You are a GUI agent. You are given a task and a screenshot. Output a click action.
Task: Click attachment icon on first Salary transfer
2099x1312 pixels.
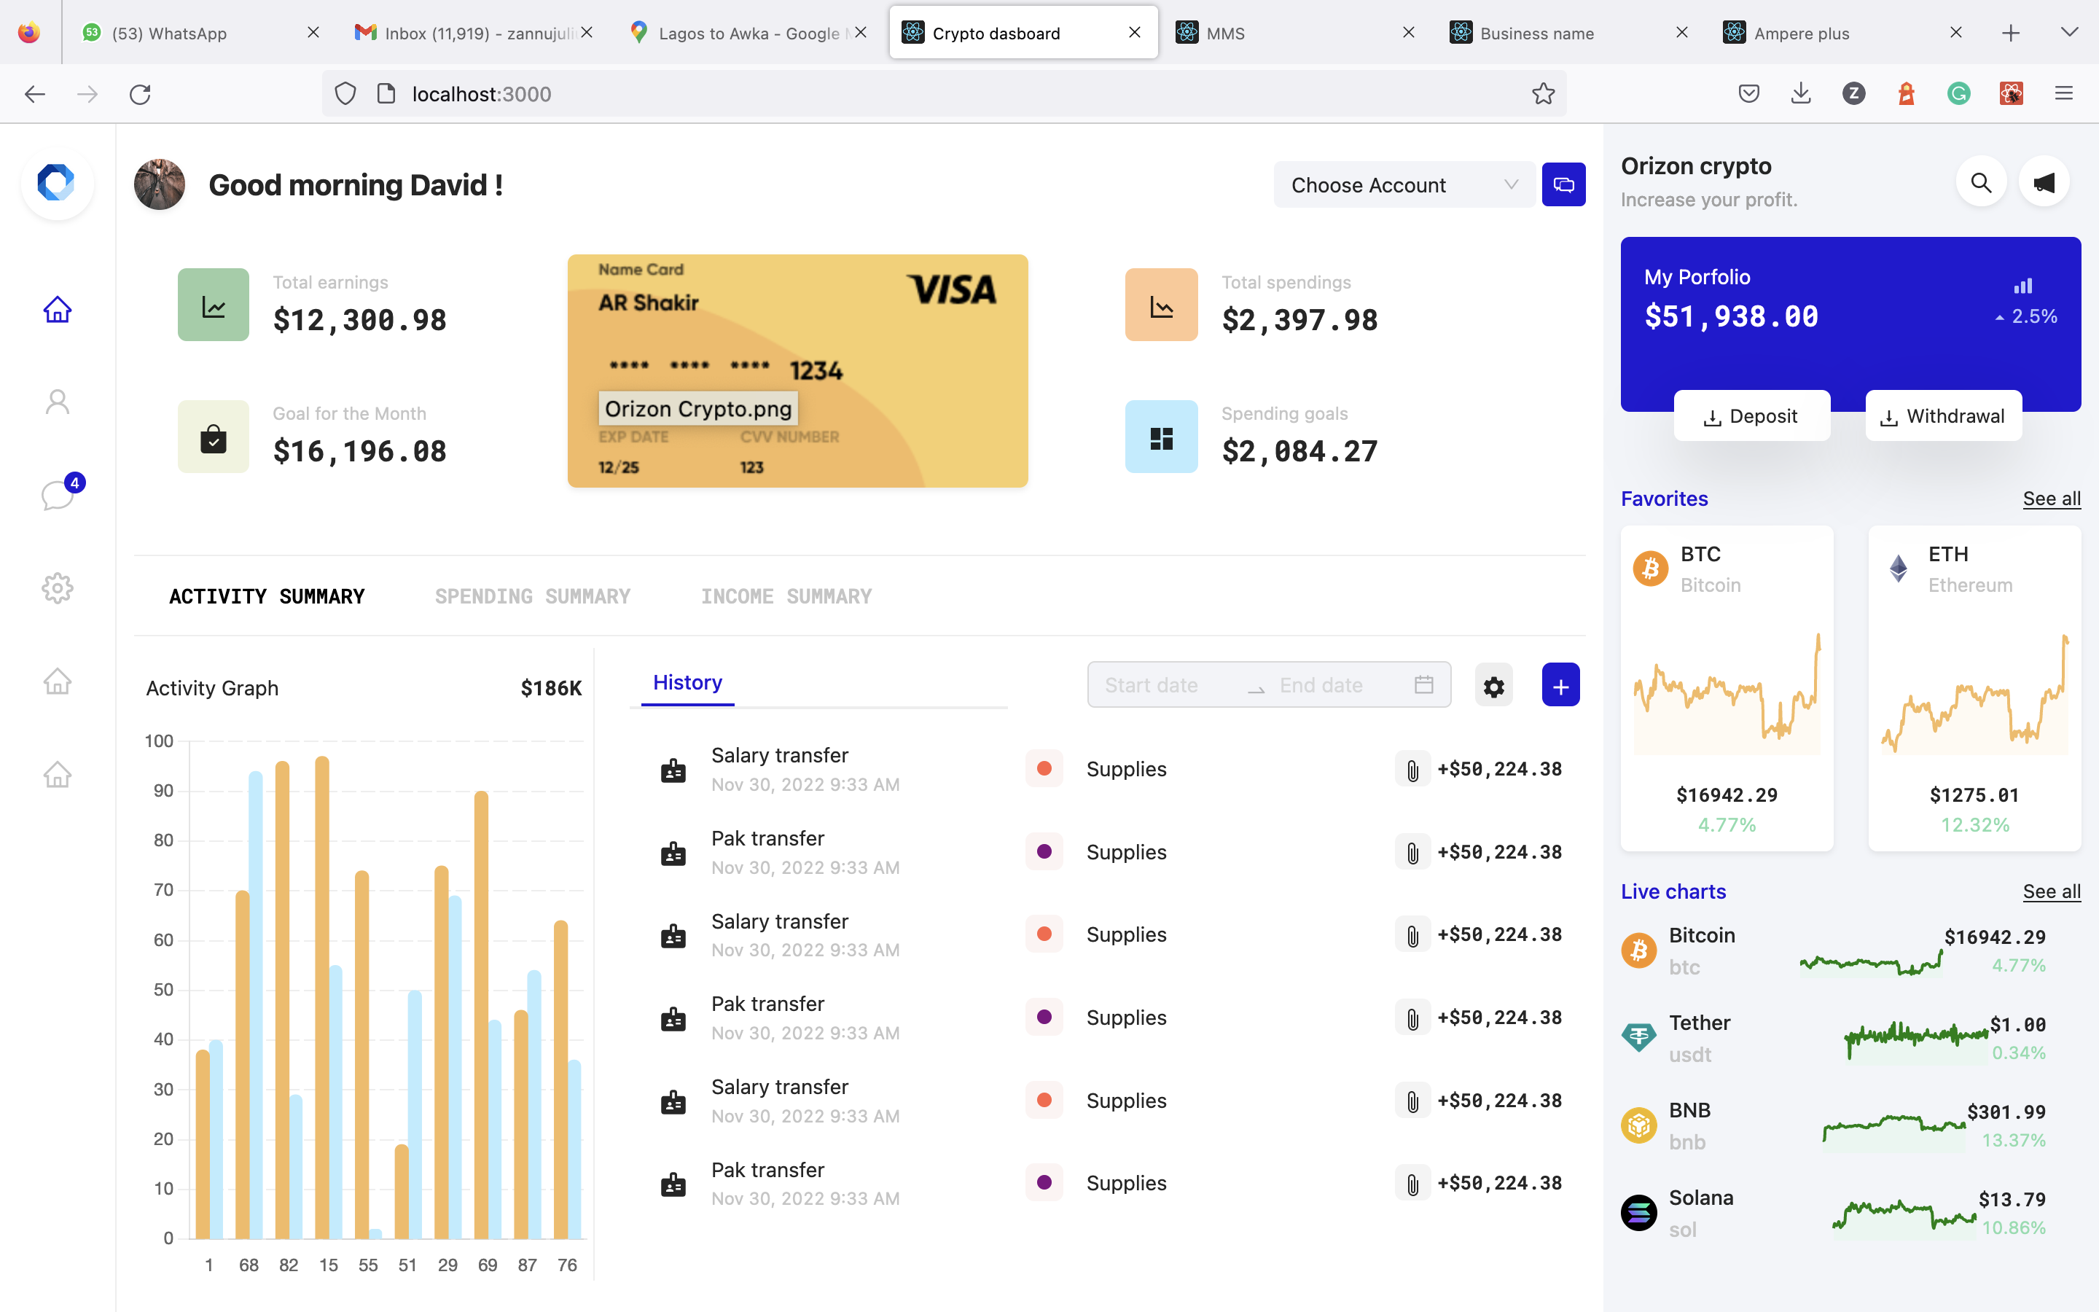point(1412,770)
